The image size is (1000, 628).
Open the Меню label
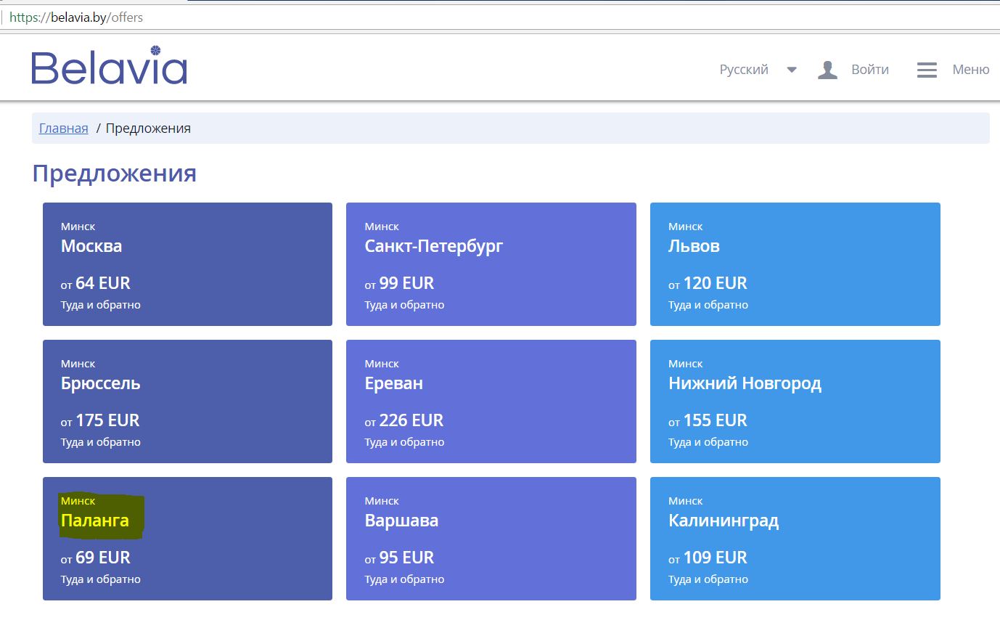[x=971, y=70]
